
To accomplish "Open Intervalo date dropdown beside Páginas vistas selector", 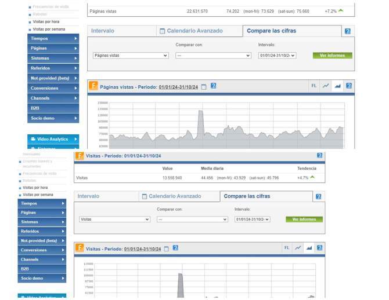I will coord(277,56).
